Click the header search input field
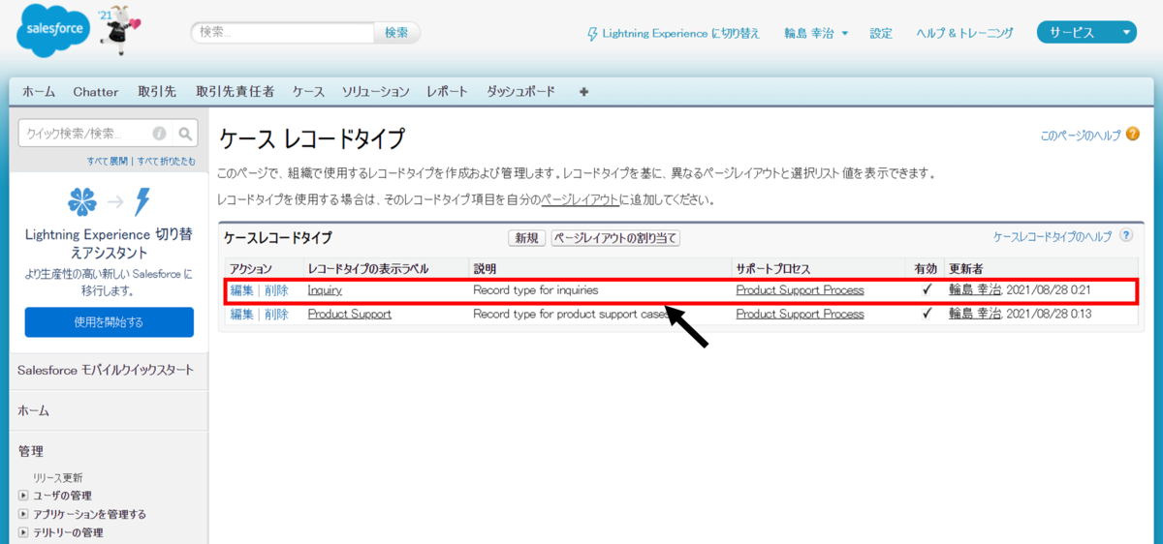 click(x=283, y=32)
